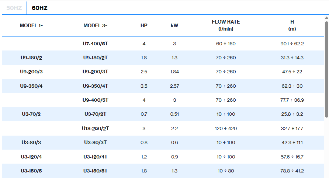The image size is (329, 178).
Task: Select the U18-250/2T model
Action: click(x=96, y=128)
